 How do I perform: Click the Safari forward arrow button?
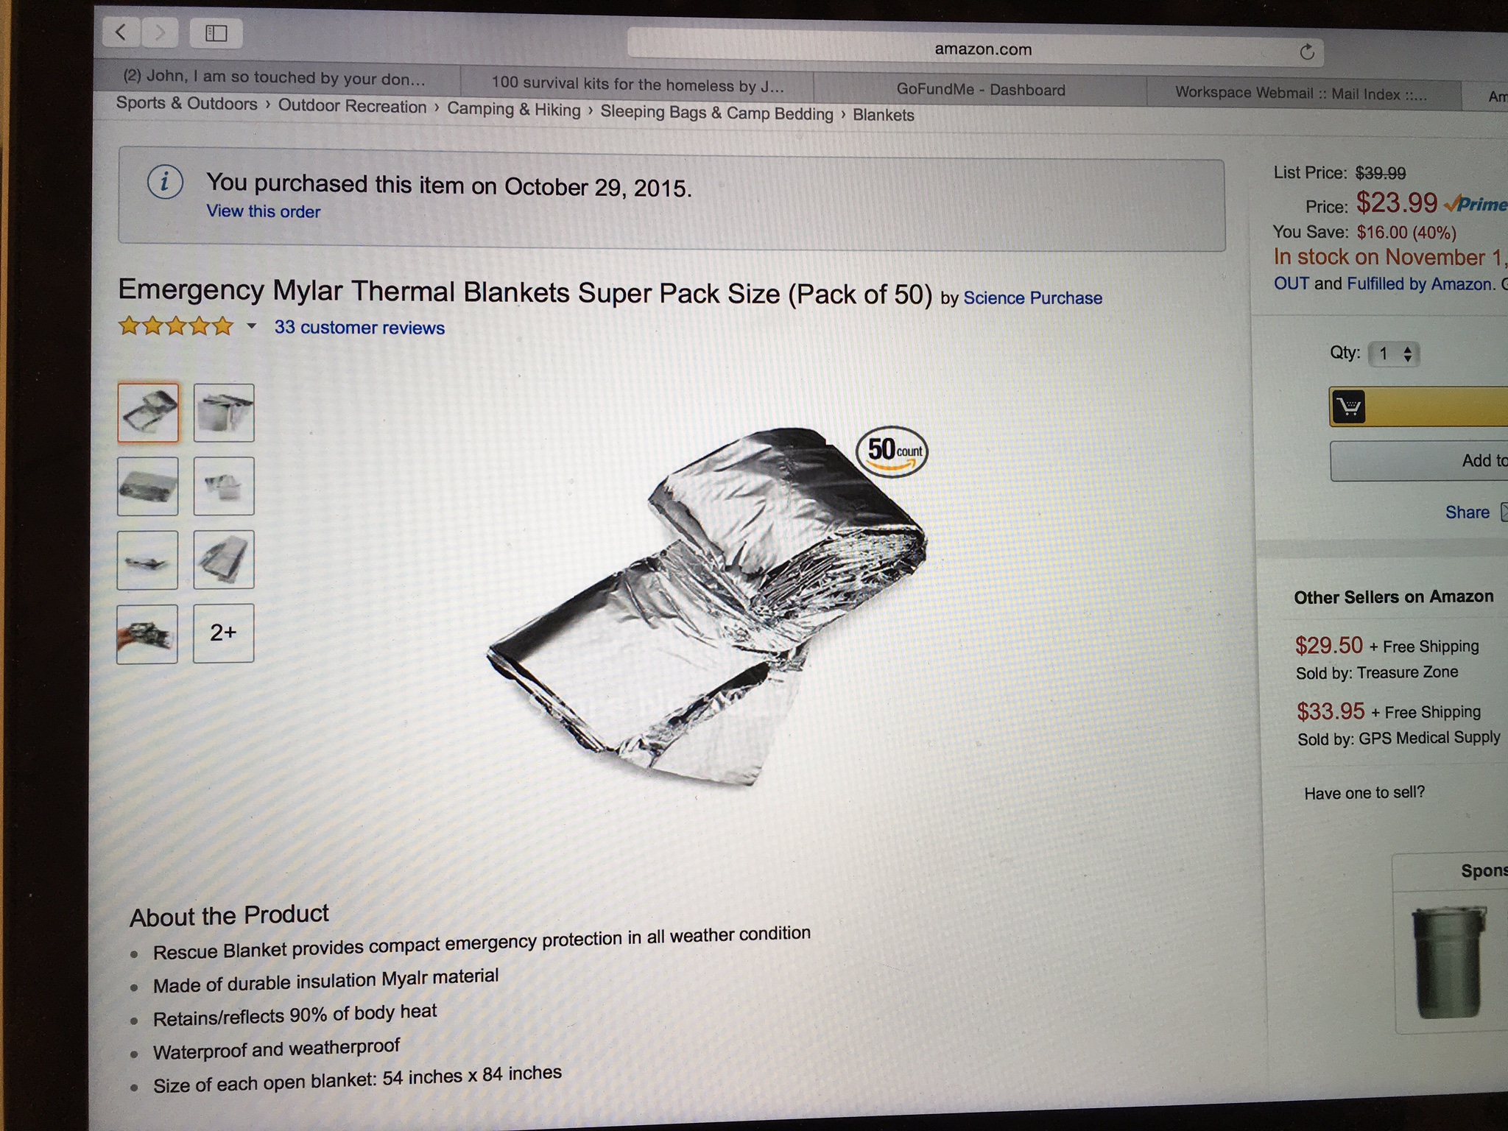pyautogui.click(x=161, y=32)
